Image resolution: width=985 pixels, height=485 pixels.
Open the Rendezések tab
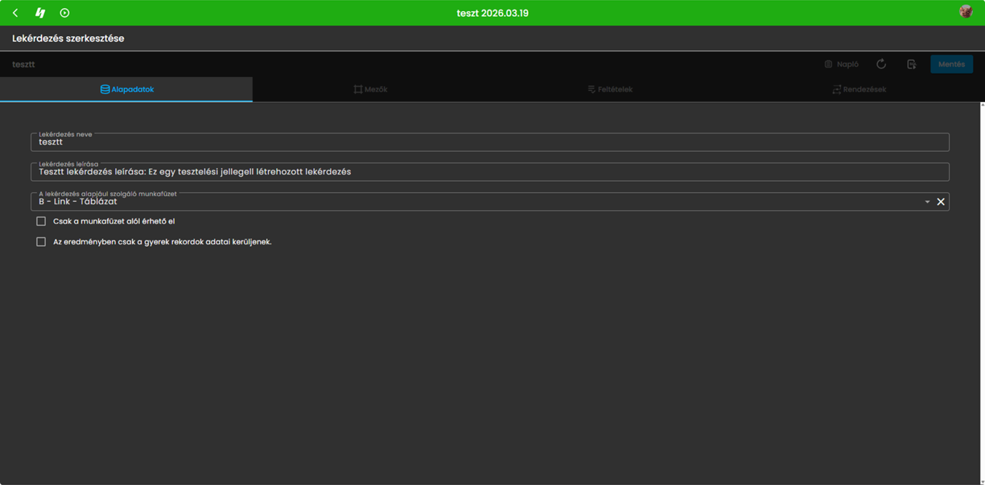pyautogui.click(x=859, y=89)
